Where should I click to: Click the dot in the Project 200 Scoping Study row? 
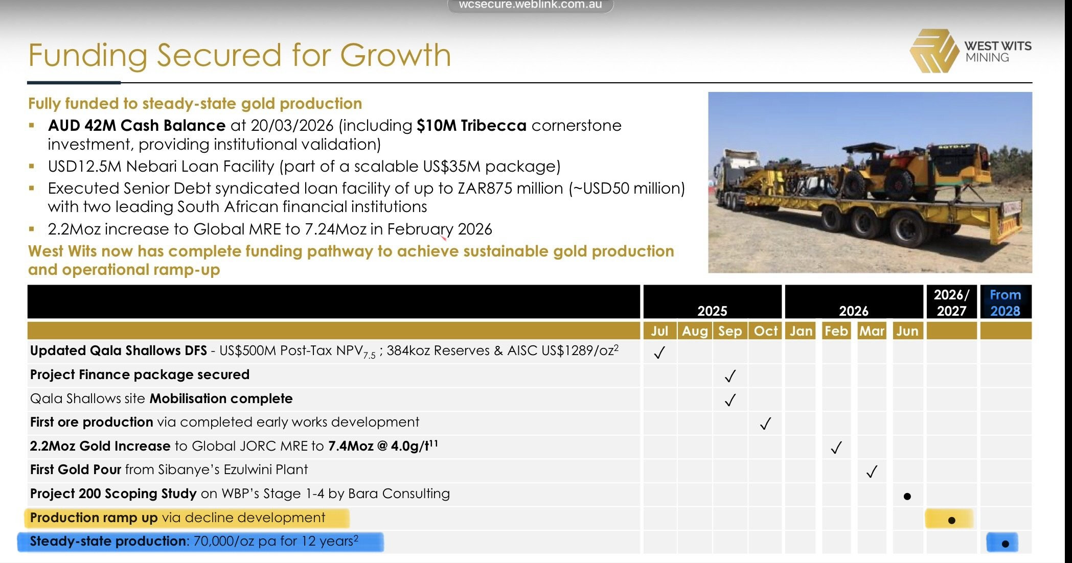(907, 496)
